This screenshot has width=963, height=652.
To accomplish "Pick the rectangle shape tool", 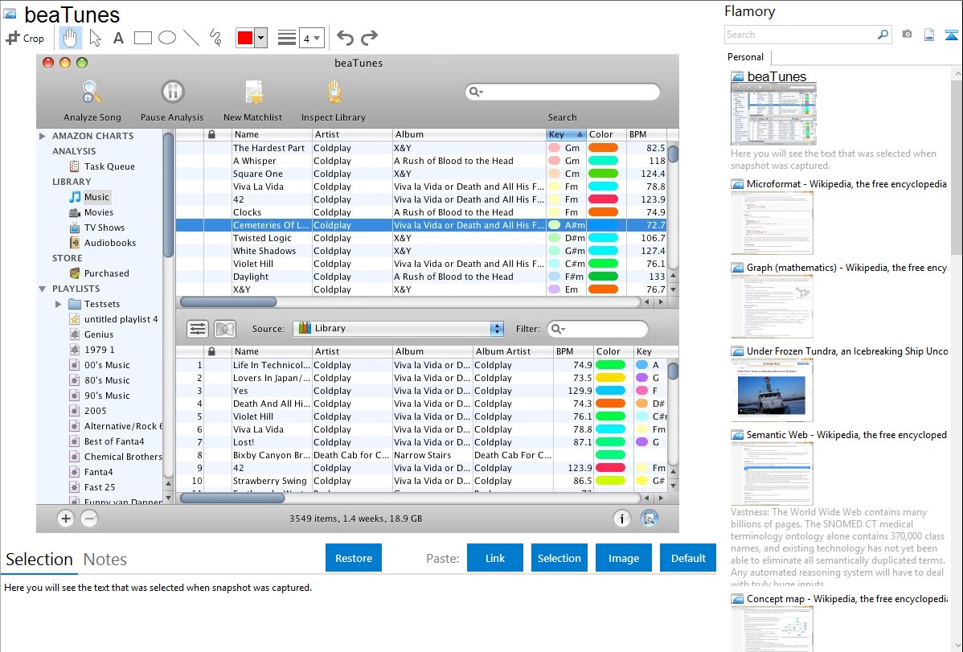I will coord(142,38).
